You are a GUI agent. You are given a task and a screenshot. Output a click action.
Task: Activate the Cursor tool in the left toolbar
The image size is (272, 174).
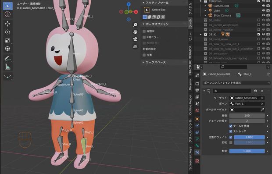point(7,14)
